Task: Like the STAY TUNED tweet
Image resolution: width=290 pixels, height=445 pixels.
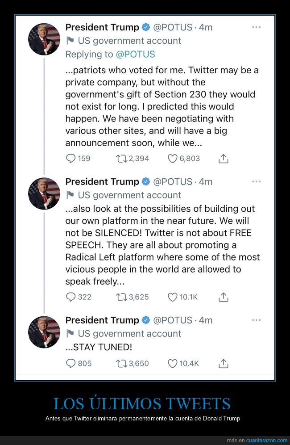Action: click(172, 363)
